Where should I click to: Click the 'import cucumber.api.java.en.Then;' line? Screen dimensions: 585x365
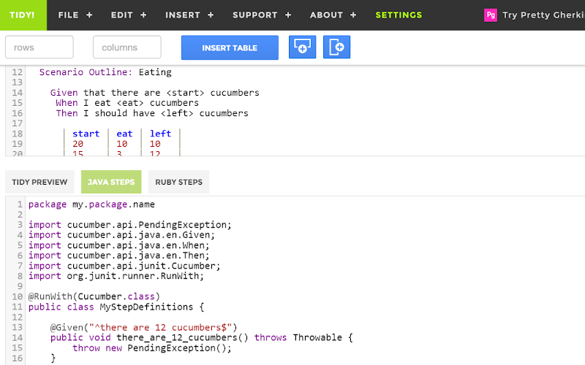click(x=119, y=255)
